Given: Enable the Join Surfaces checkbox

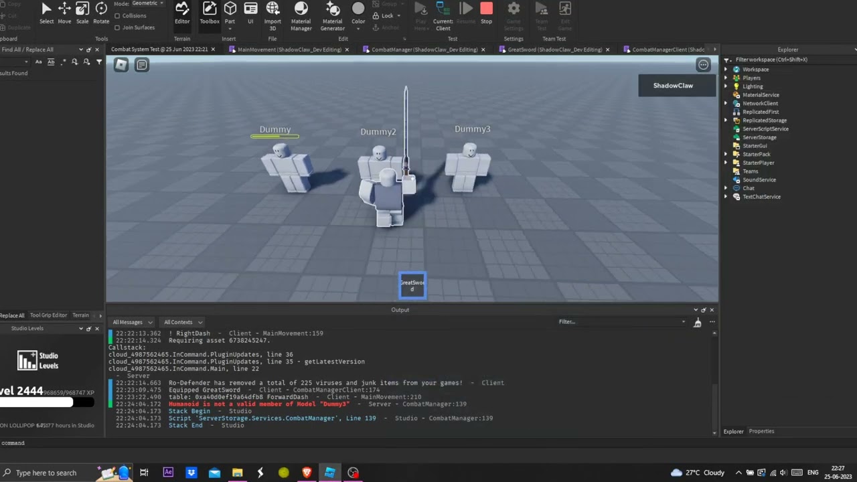Looking at the screenshot, I should tap(117, 27).
